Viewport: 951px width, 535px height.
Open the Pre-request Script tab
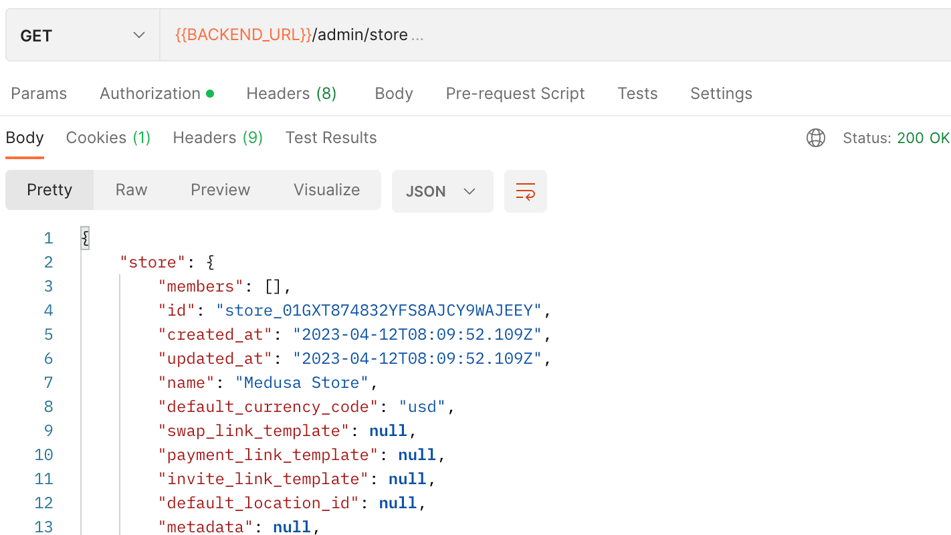click(x=515, y=93)
